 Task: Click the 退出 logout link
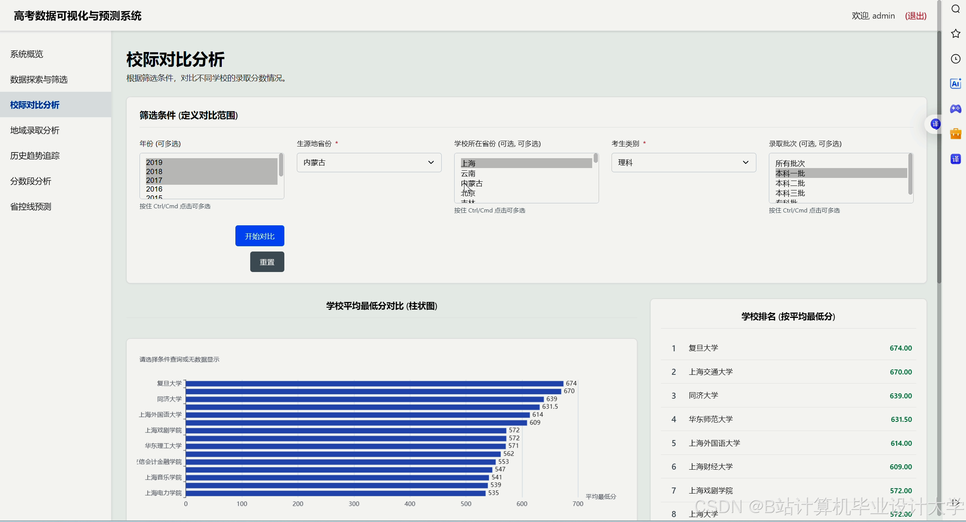(916, 16)
